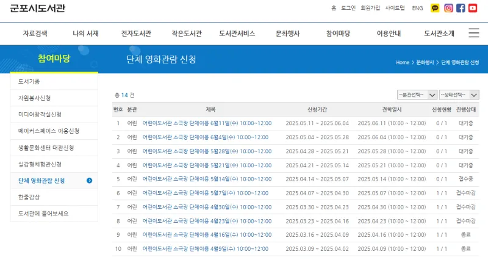Click the 군포시도서관 logo
The width and height of the screenshot is (488, 260).
38,9
